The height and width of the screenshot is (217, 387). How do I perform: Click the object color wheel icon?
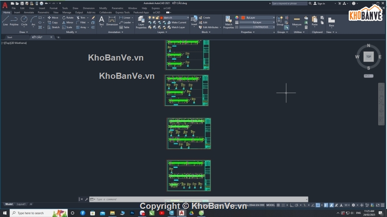coord(237,18)
